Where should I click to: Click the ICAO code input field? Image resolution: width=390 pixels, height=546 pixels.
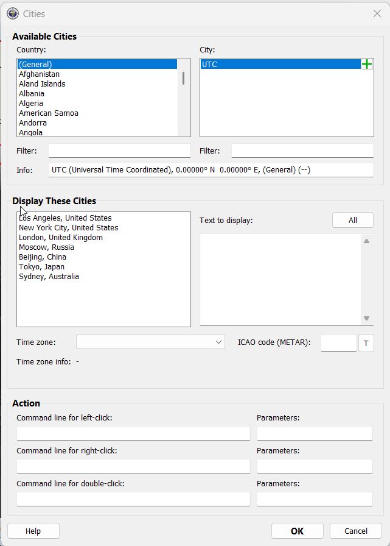(338, 343)
